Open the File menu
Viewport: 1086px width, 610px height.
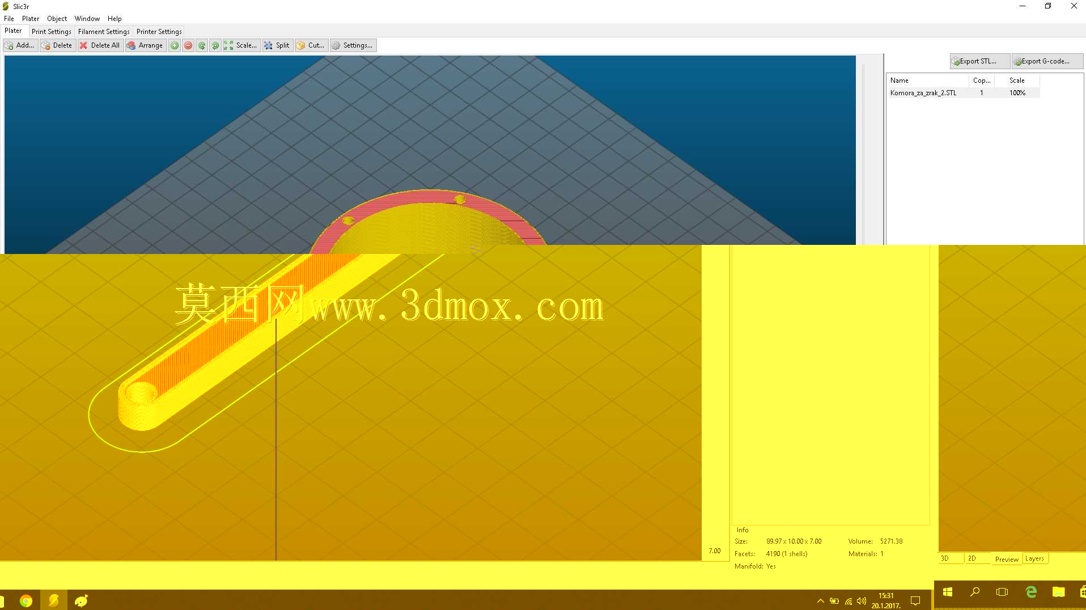[9, 19]
